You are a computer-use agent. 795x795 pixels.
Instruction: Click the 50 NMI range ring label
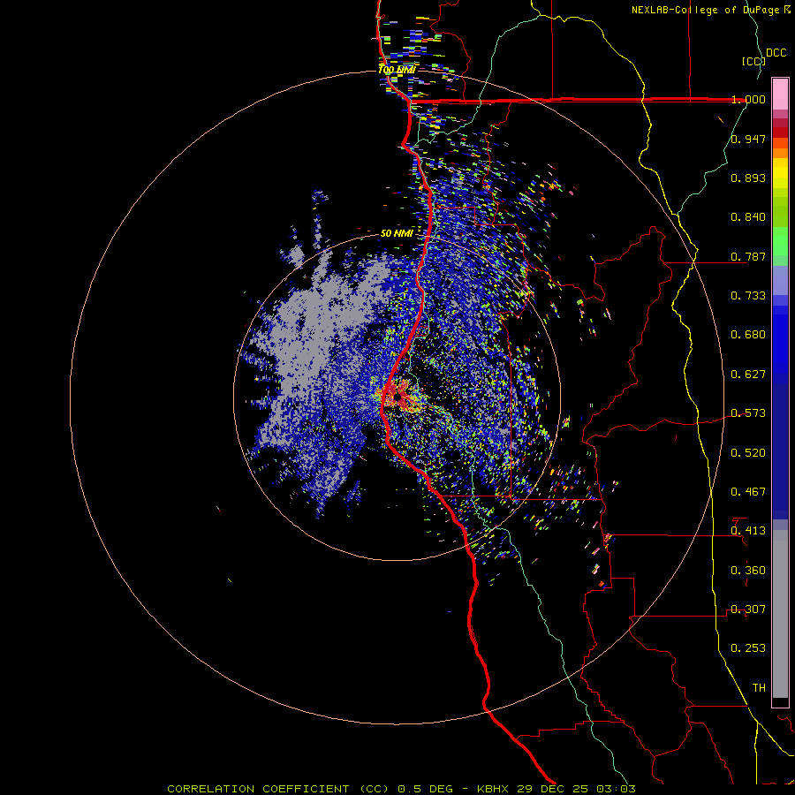point(397,233)
